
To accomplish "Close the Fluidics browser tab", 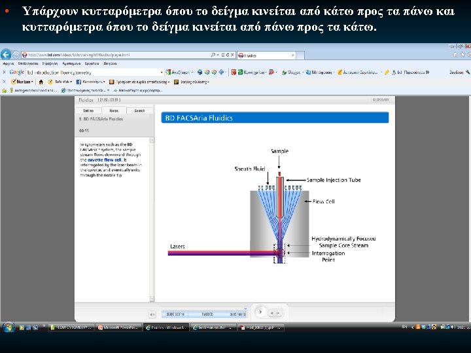I will pyautogui.click(x=293, y=56).
